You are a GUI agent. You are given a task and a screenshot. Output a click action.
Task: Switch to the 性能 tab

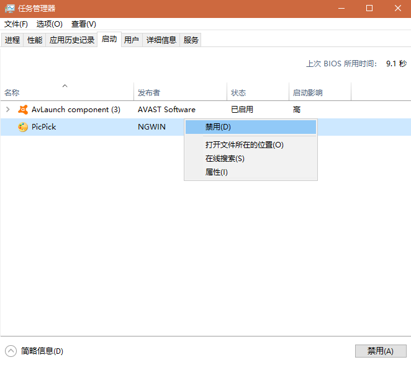coord(35,40)
